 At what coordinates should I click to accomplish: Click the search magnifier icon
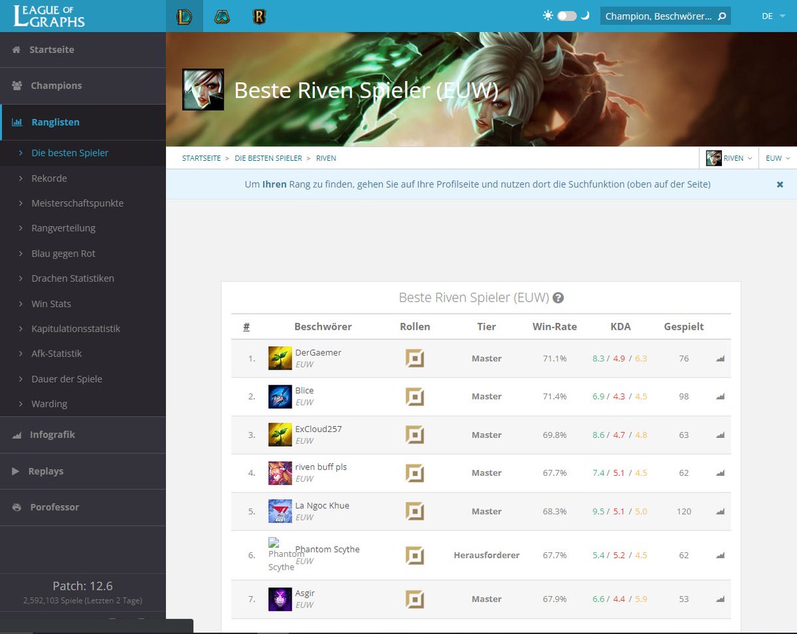coord(721,15)
